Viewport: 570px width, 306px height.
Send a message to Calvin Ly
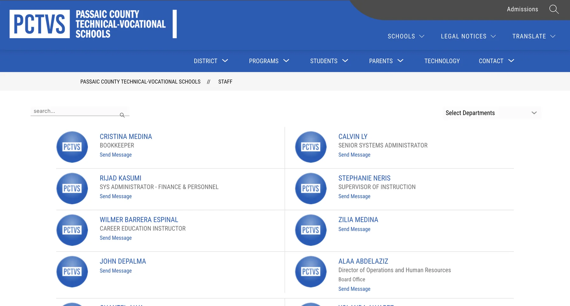pyautogui.click(x=354, y=155)
